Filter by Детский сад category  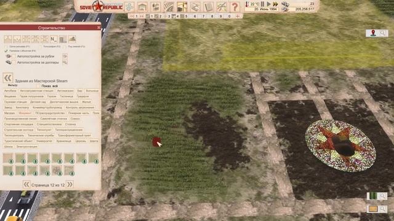38,102
